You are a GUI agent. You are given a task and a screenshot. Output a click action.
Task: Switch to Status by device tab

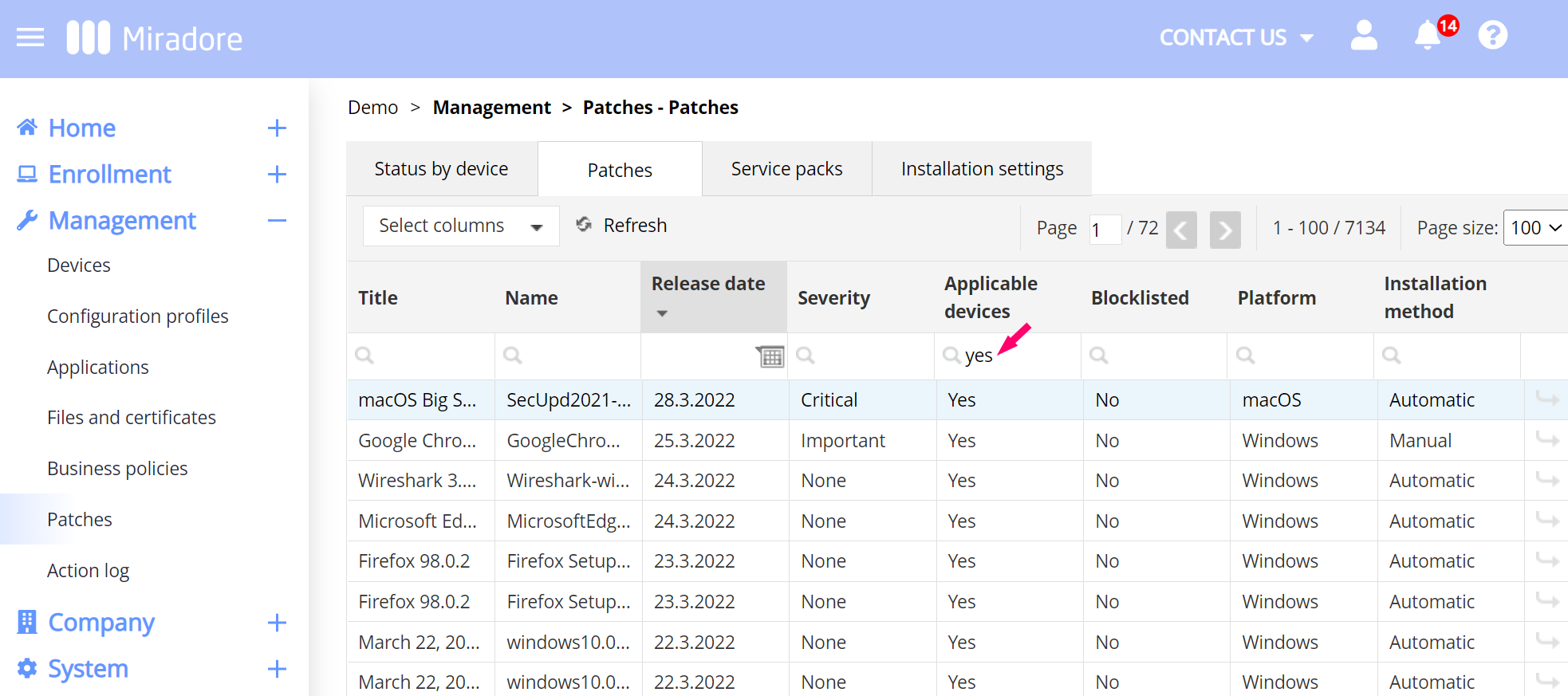441,169
